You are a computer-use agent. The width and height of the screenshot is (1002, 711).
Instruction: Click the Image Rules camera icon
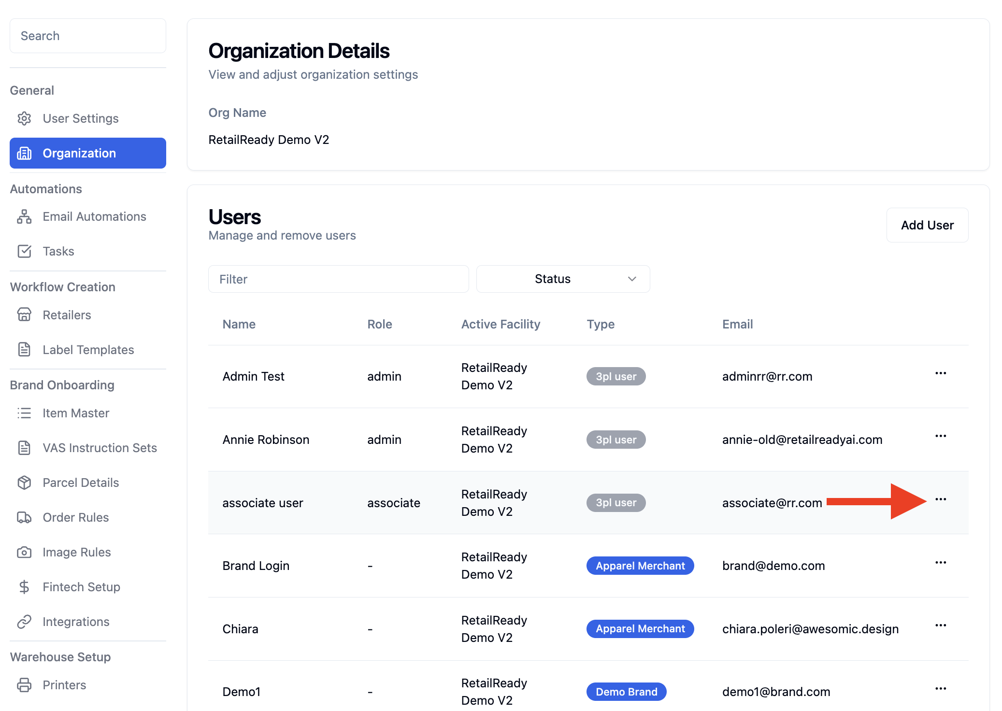tap(24, 552)
